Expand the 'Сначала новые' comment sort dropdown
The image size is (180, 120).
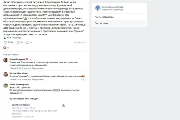[12, 54]
